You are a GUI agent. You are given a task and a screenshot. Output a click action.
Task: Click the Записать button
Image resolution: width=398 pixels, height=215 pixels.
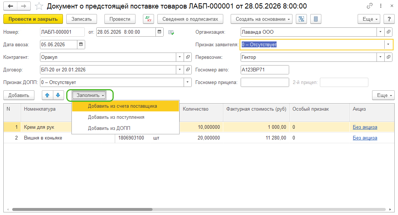coord(81,19)
